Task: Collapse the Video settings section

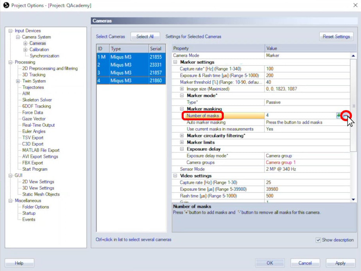Action: pyautogui.click(x=175, y=176)
